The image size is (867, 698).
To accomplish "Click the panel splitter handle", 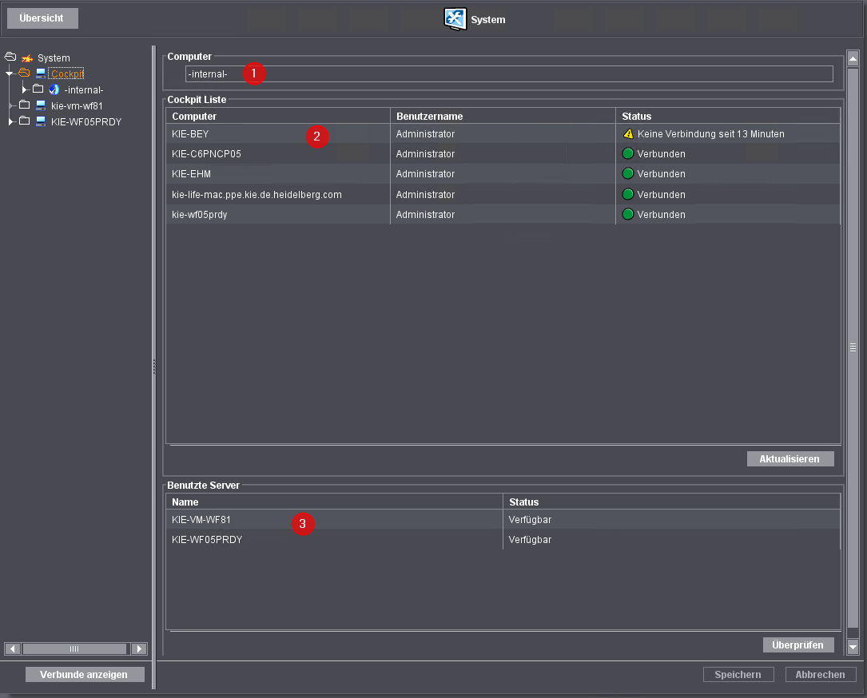I will pyautogui.click(x=153, y=367).
